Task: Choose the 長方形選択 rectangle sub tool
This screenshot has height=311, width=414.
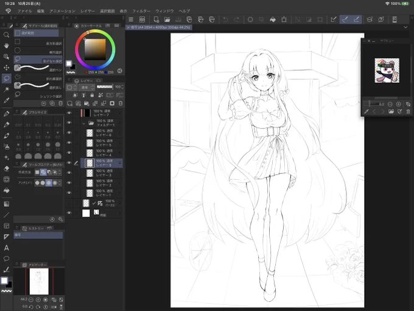Action: coord(38,42)
